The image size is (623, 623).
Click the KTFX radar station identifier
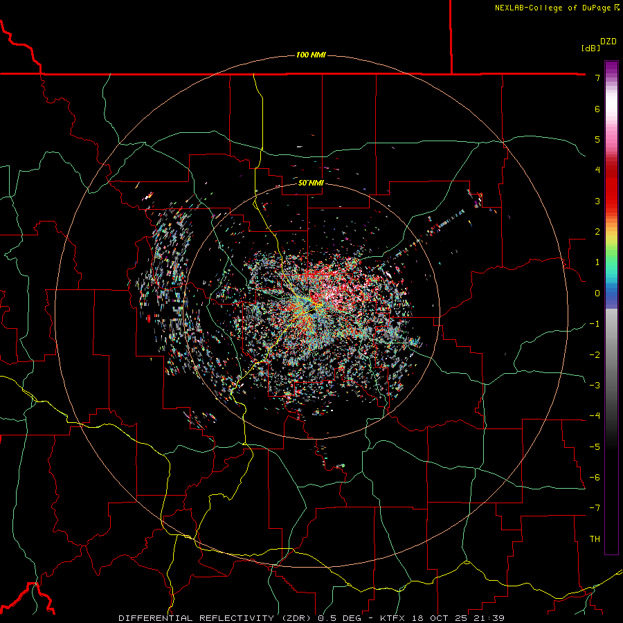click(x=392, y=618)
